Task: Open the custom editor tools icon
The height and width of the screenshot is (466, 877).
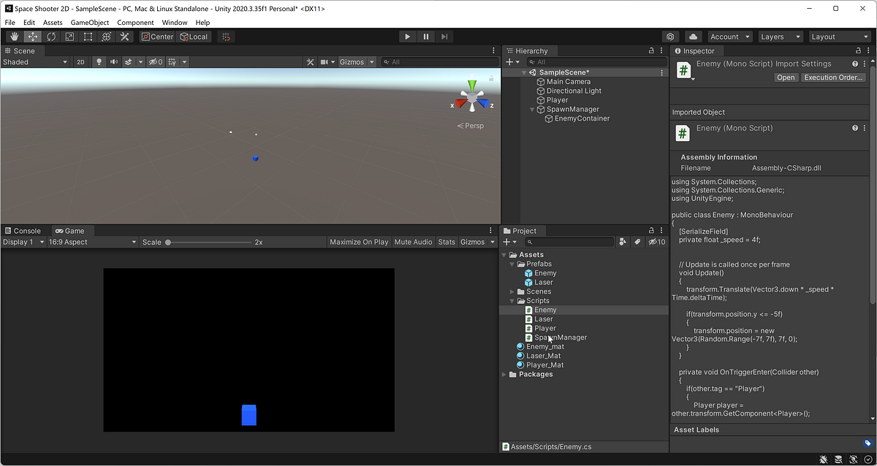Action: (x=124, y=36)
